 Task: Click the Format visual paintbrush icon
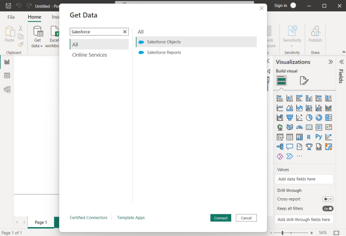pos(304,80)
